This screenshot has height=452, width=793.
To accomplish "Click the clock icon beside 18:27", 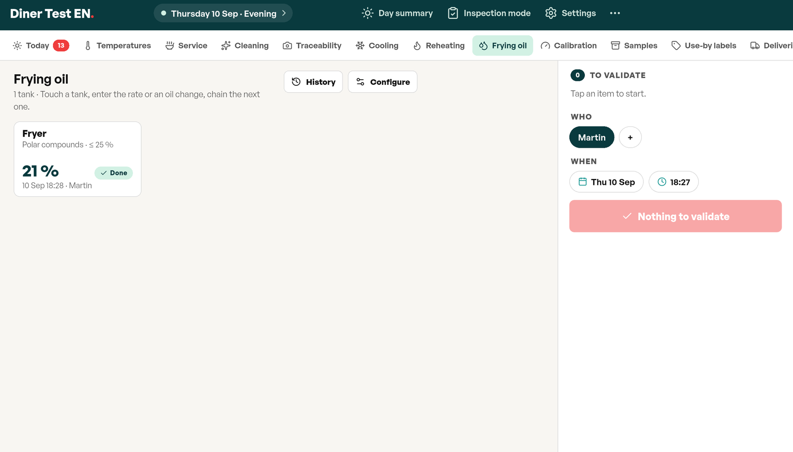I will point(662,182).
